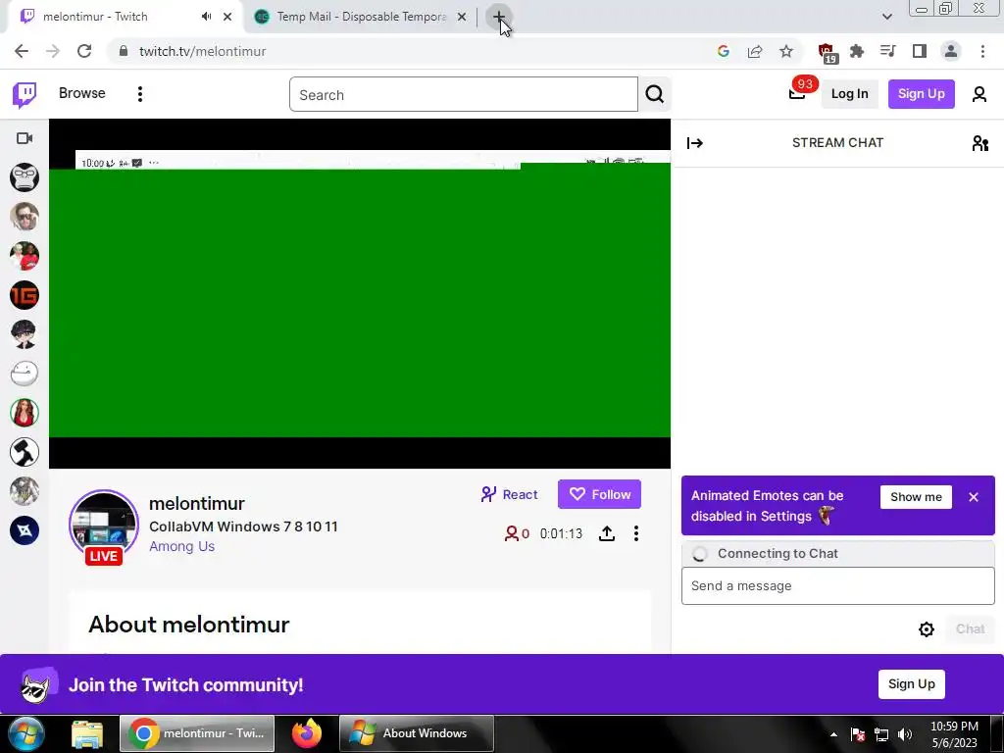Open the hammer icon channel in sidebar

25,452
